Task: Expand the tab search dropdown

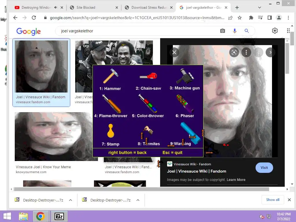Action: 260,8
